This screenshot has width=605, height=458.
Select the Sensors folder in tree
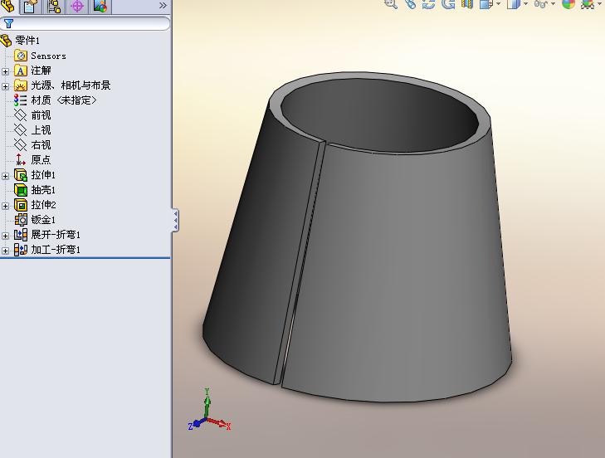click(48, 56)
